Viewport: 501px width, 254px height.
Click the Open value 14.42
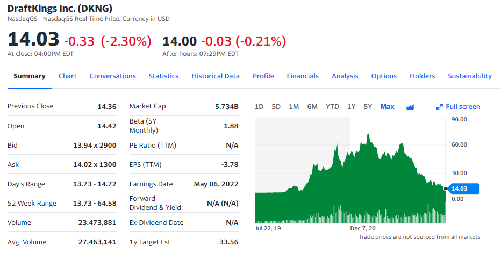[x=107, y=126]
